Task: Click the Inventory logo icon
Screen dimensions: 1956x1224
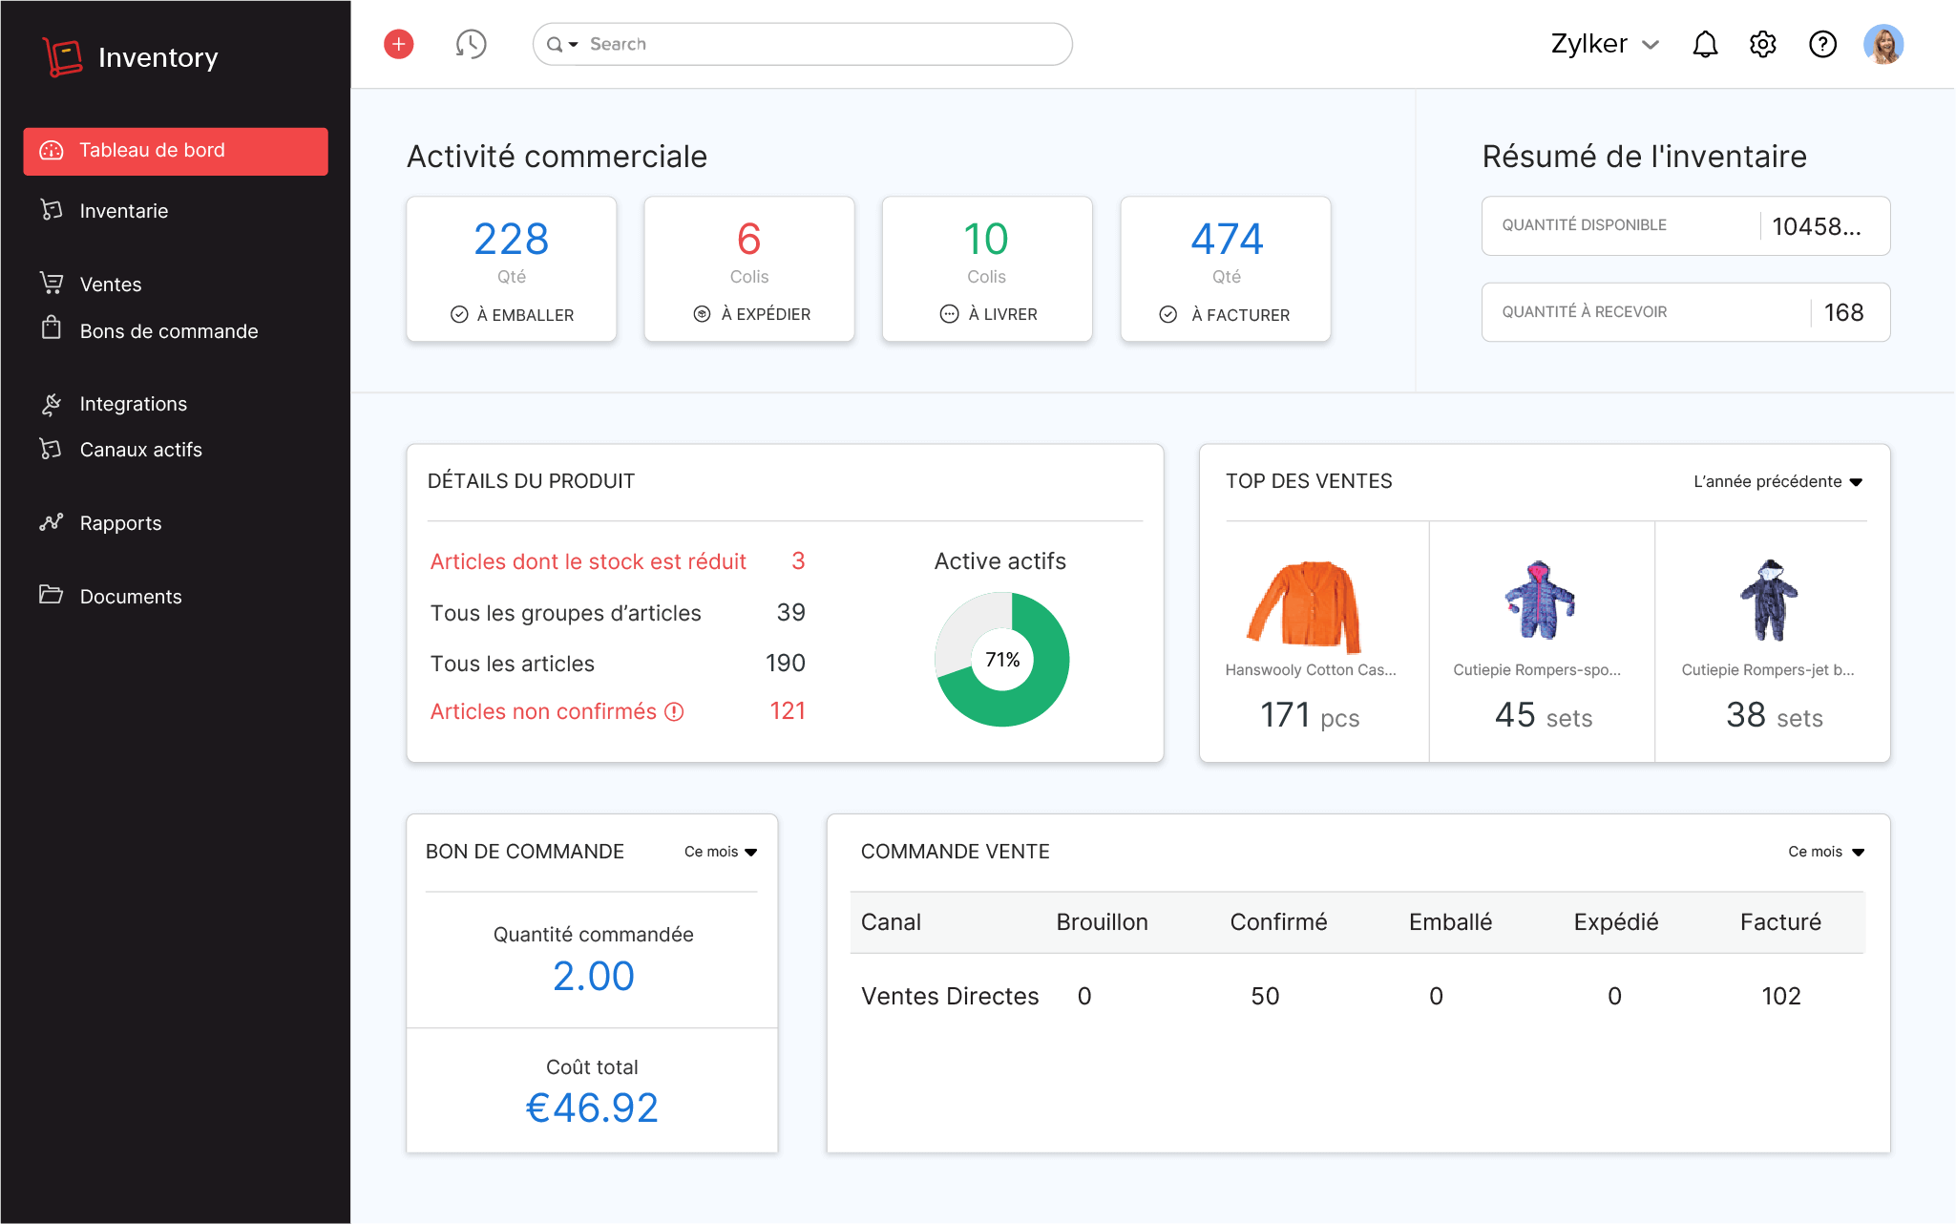Action: click(x=63, y=57)
